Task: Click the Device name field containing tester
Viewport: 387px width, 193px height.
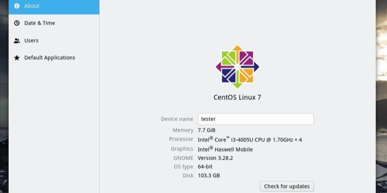Action: [x=256, y=119]
